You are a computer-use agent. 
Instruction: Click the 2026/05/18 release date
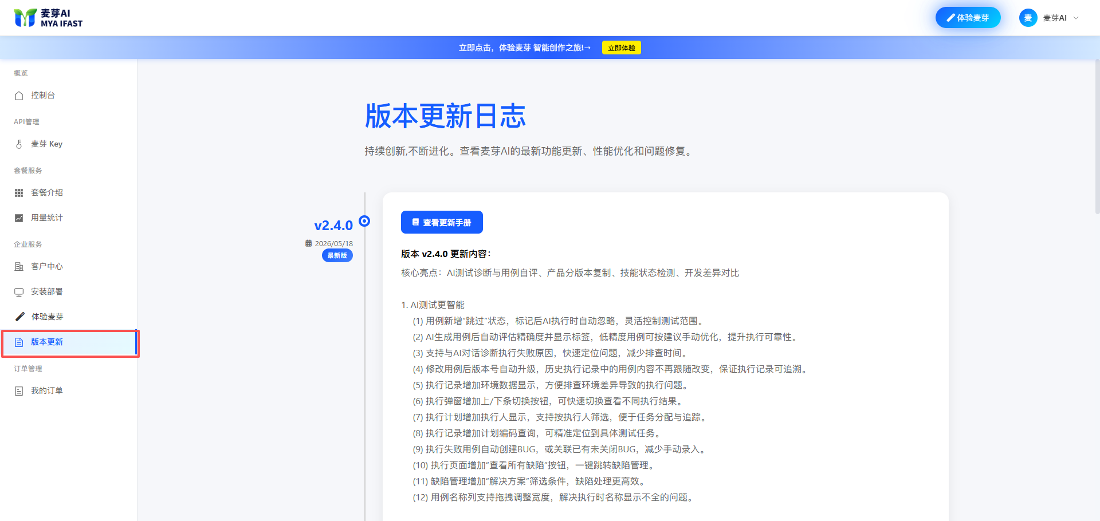tap(334, 243)
